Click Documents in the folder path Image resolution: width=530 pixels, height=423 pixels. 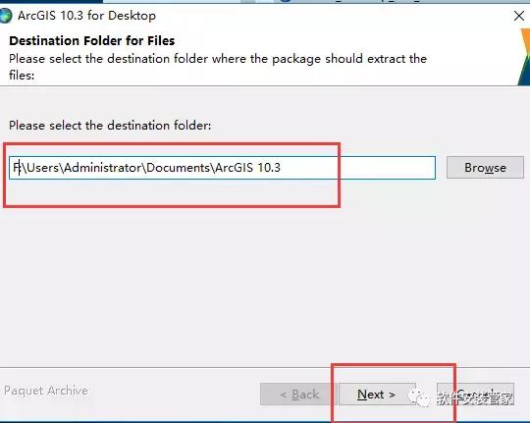(x=178, y=168)
